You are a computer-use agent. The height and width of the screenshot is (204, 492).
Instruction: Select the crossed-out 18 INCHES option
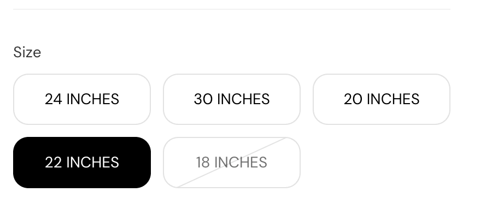point(232,163)
